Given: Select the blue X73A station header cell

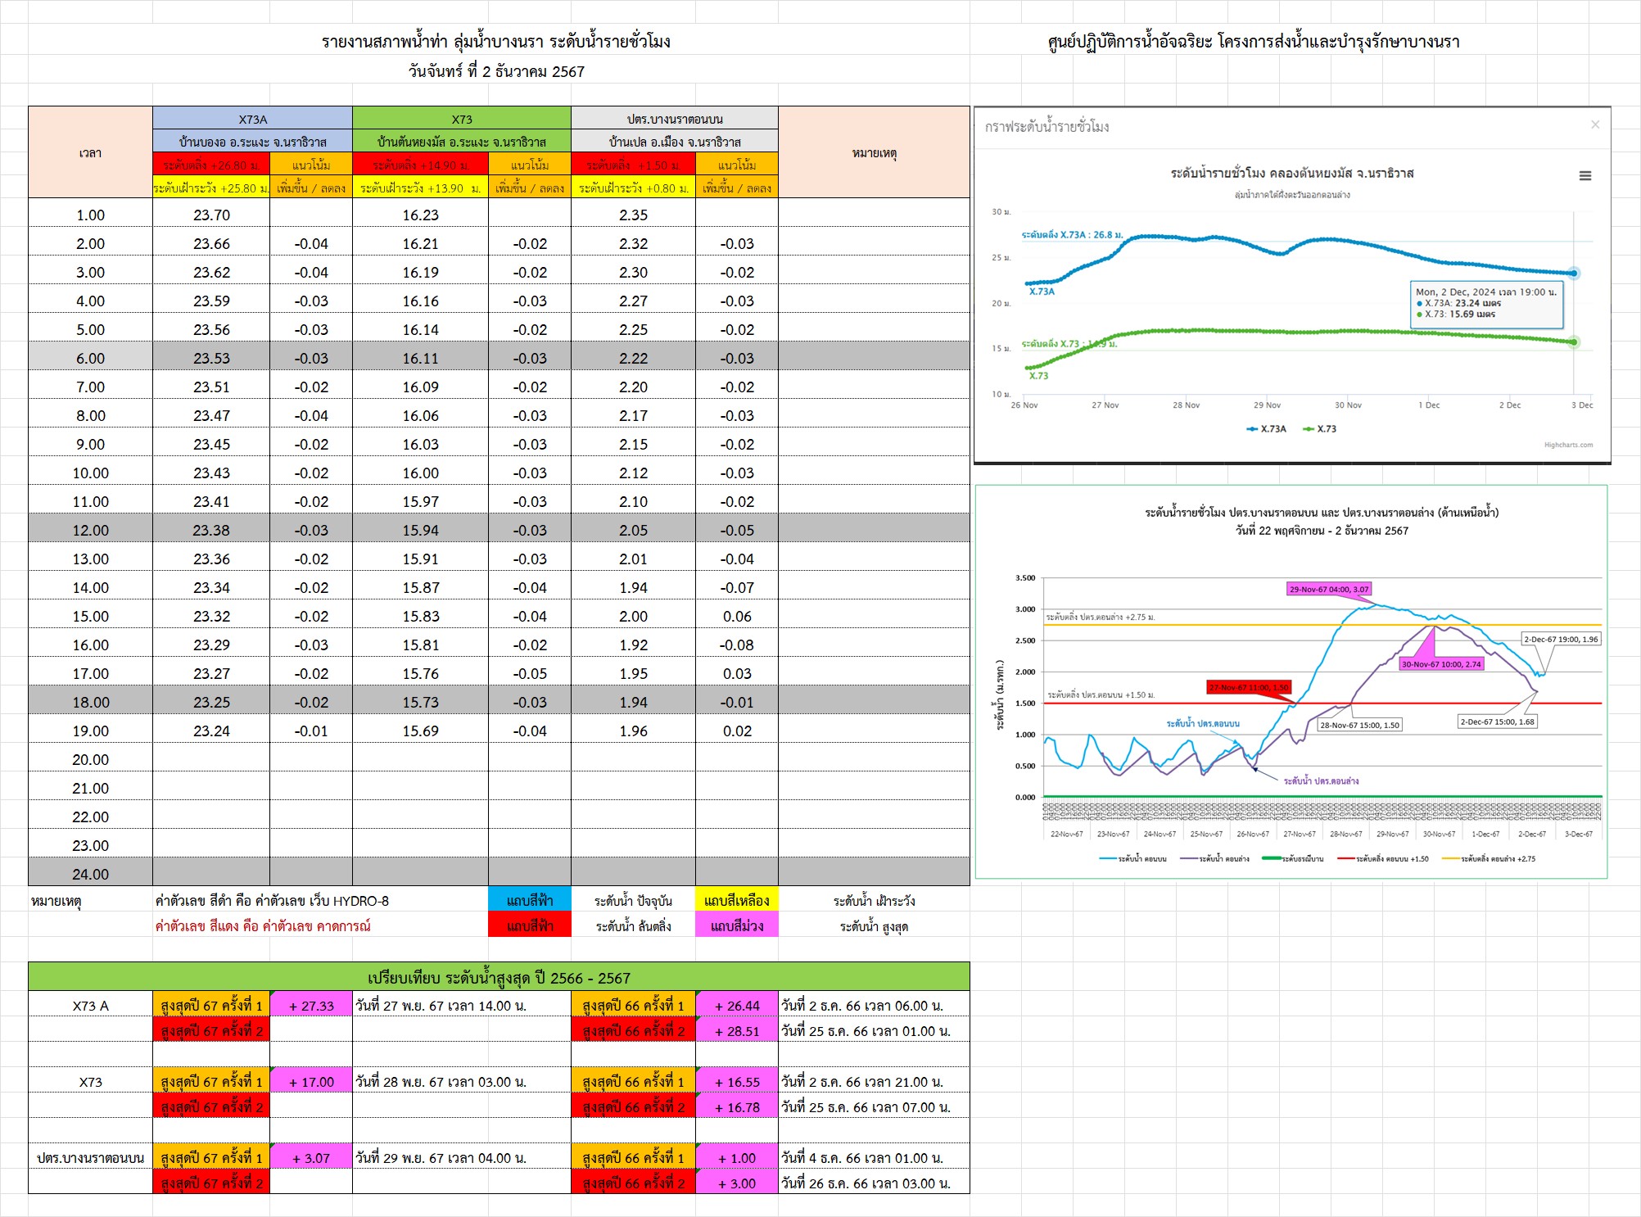Looking at the screenshot, I should pos(253,118).
